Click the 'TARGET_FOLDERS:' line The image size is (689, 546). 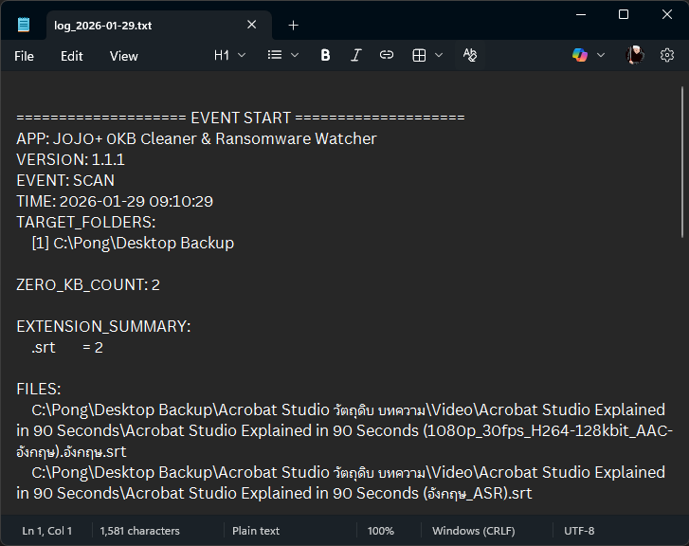(x=85, y=222)
